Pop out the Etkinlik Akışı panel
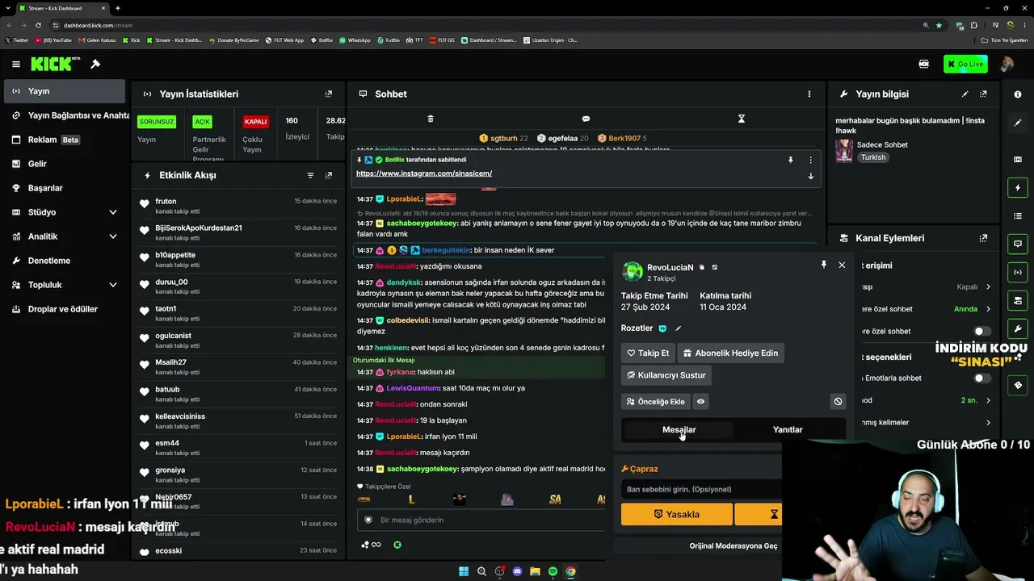Image resolution: width=1034 pixels, height=581 pixels. click(x=328, y=175)
